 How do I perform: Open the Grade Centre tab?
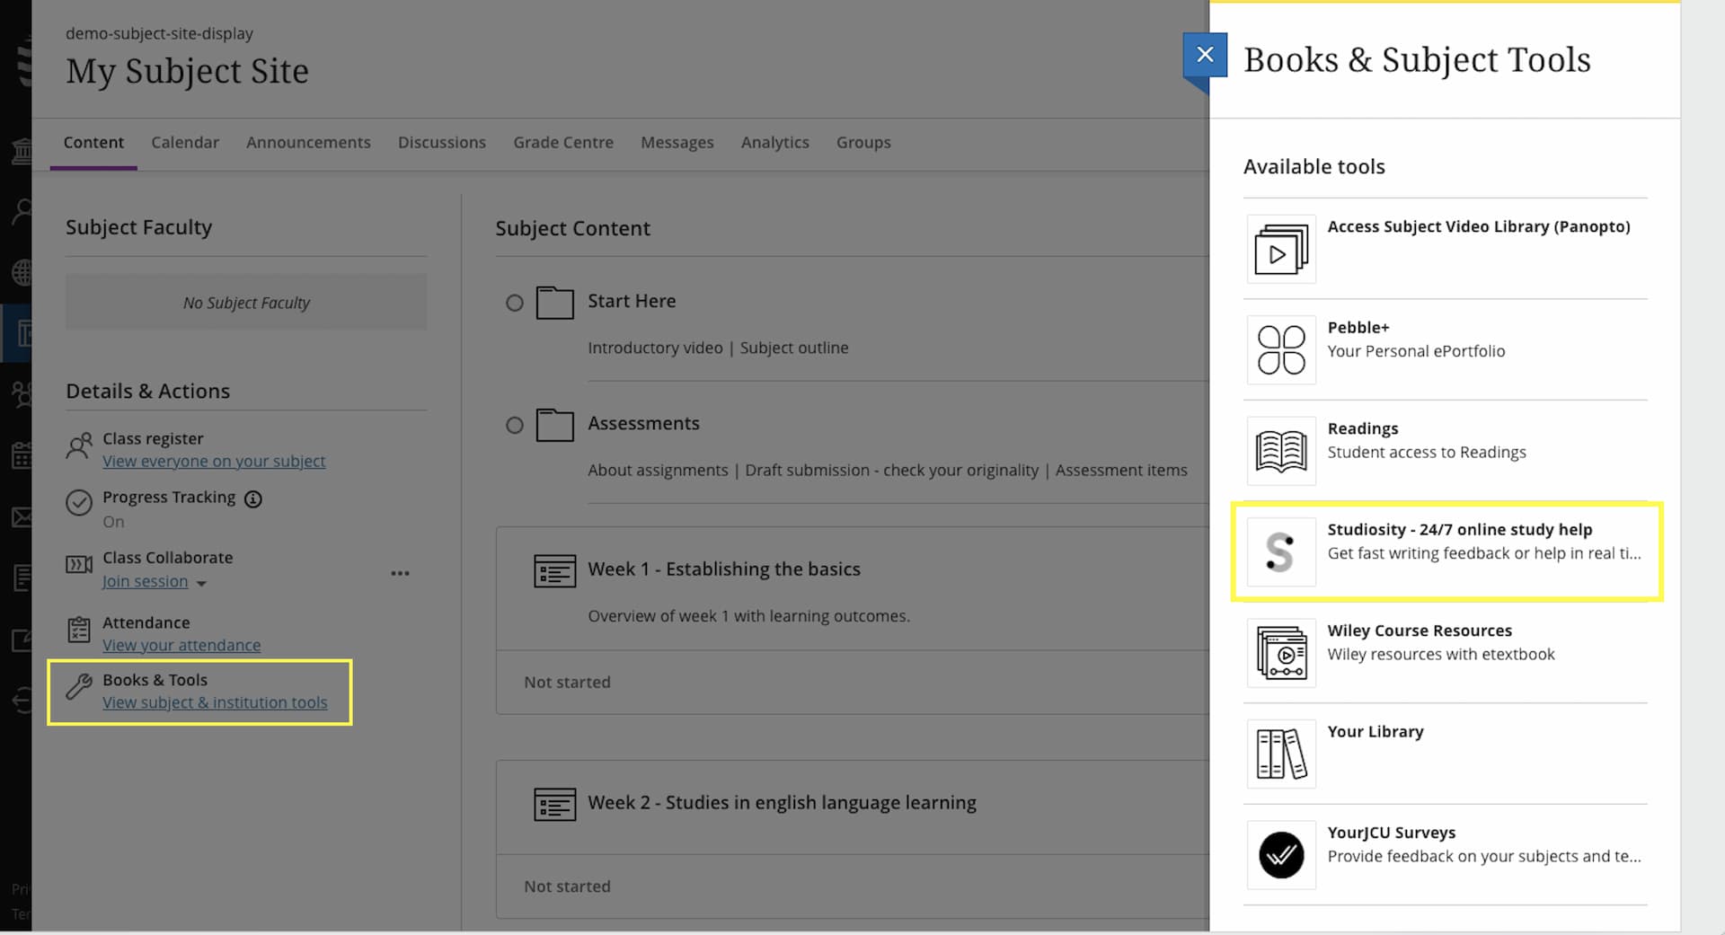coord(563,142)
